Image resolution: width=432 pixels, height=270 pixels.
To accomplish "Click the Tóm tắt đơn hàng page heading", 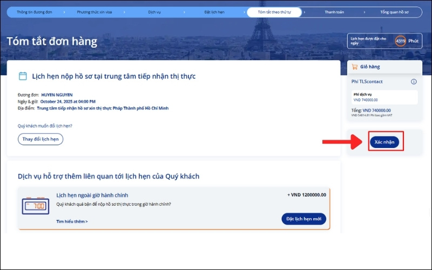I will click(52, 41).
